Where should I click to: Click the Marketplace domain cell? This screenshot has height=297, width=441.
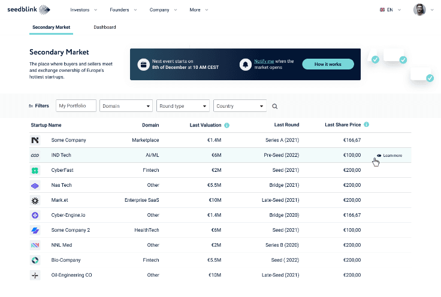[x=146, y=140]
